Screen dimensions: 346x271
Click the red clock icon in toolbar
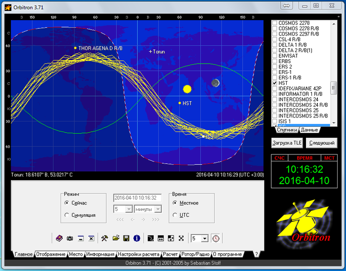click(x=216, y=238)
